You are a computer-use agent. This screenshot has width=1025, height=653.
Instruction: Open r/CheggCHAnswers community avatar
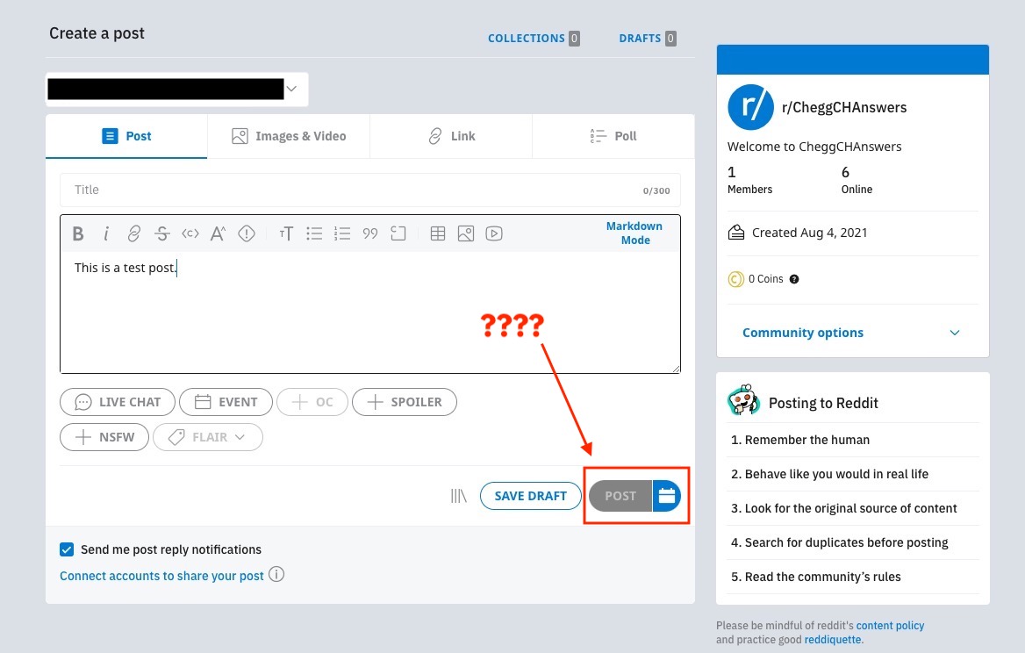[x=750, y=107]
